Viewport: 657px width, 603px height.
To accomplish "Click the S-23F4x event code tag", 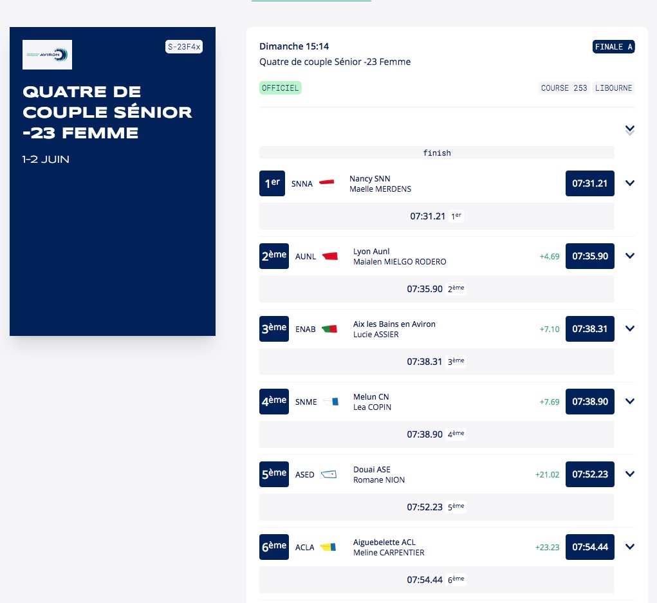I will pyautogui.click(x=184, y=46).
